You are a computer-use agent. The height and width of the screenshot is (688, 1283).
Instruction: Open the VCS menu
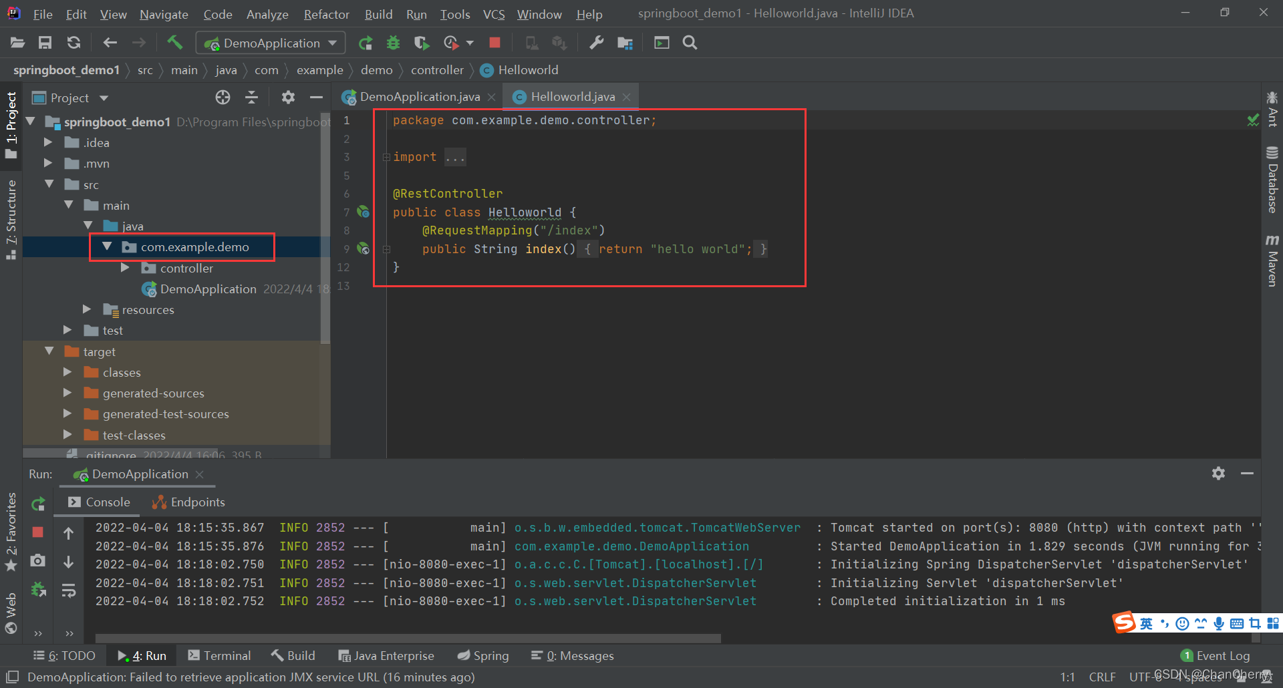[494, 14]
